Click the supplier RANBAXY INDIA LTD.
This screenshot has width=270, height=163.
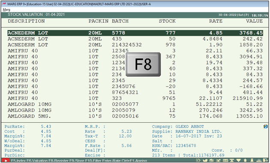tap(198, 131)
